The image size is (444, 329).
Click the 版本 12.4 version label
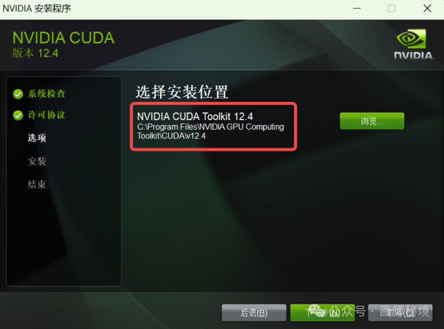pos(35,53)
